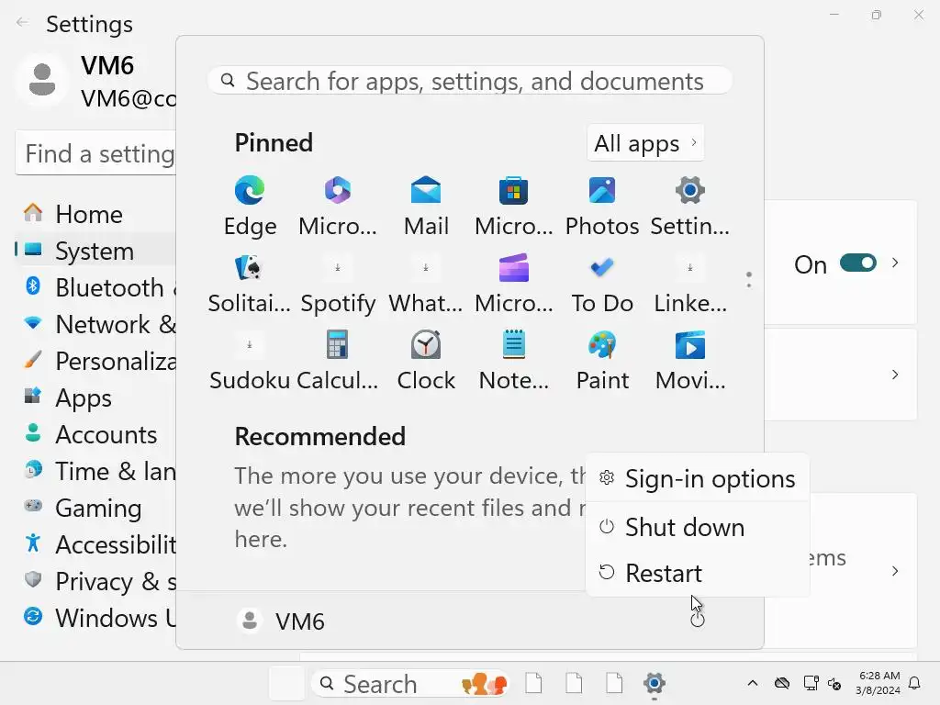Viewport: 940px width, 705px height.
Task: Open Settings from pinned apps
Action: pos(690,207)
